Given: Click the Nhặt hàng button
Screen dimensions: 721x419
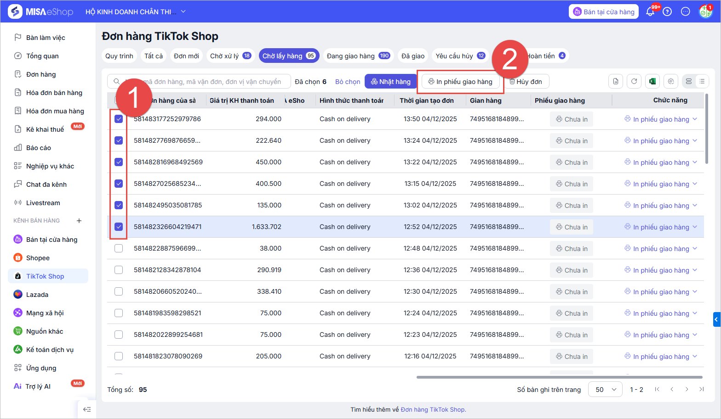Looking at the screenshot, I should click(390, 81).
